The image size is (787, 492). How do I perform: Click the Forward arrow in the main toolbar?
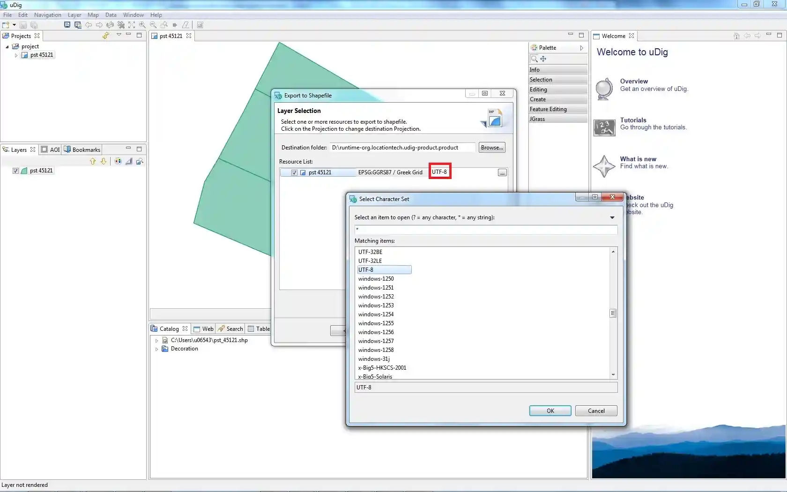click(x=99, y=25)
